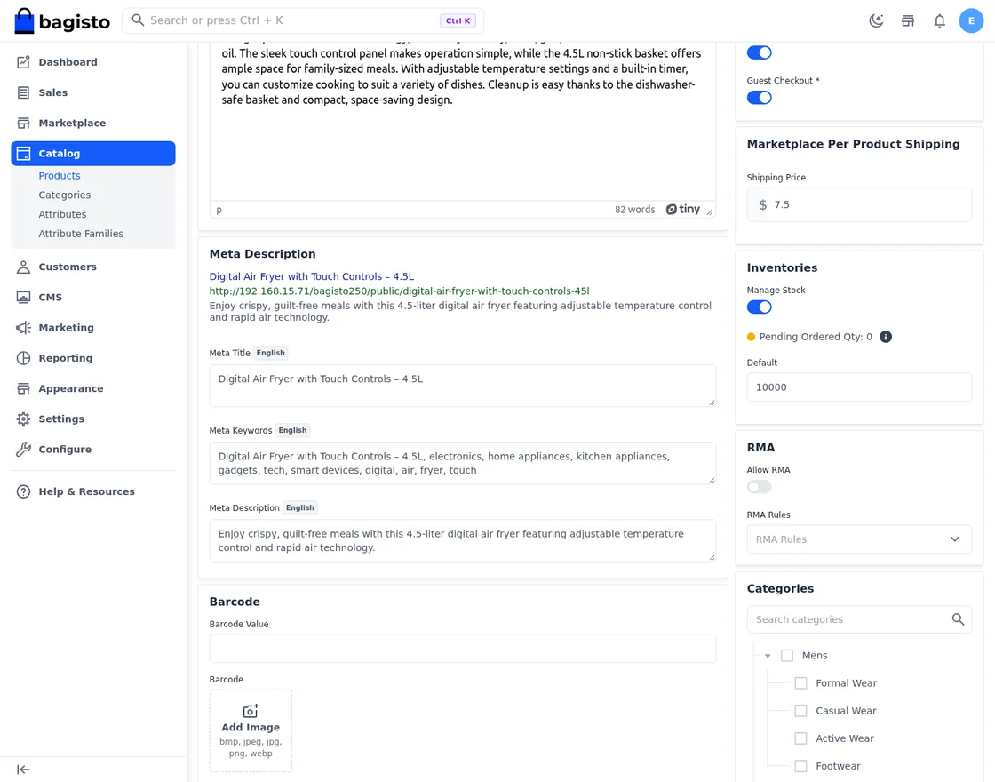Click the Sales sidebar icon

(23, 92)
